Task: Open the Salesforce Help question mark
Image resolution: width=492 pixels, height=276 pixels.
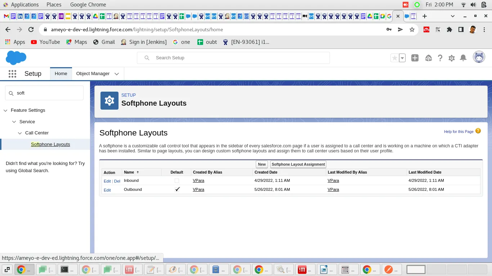Action: (440, 58)
